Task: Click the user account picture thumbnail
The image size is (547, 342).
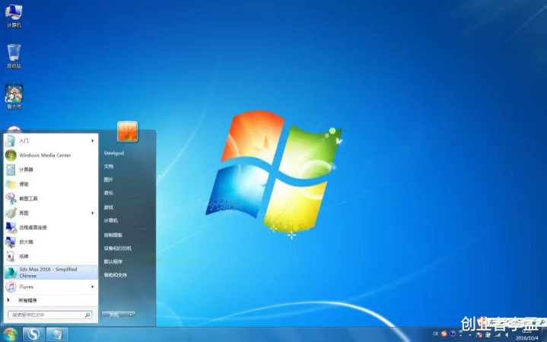Action: tap(128, 131)
